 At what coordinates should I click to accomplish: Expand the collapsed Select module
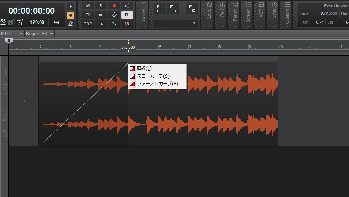(144, 15)
